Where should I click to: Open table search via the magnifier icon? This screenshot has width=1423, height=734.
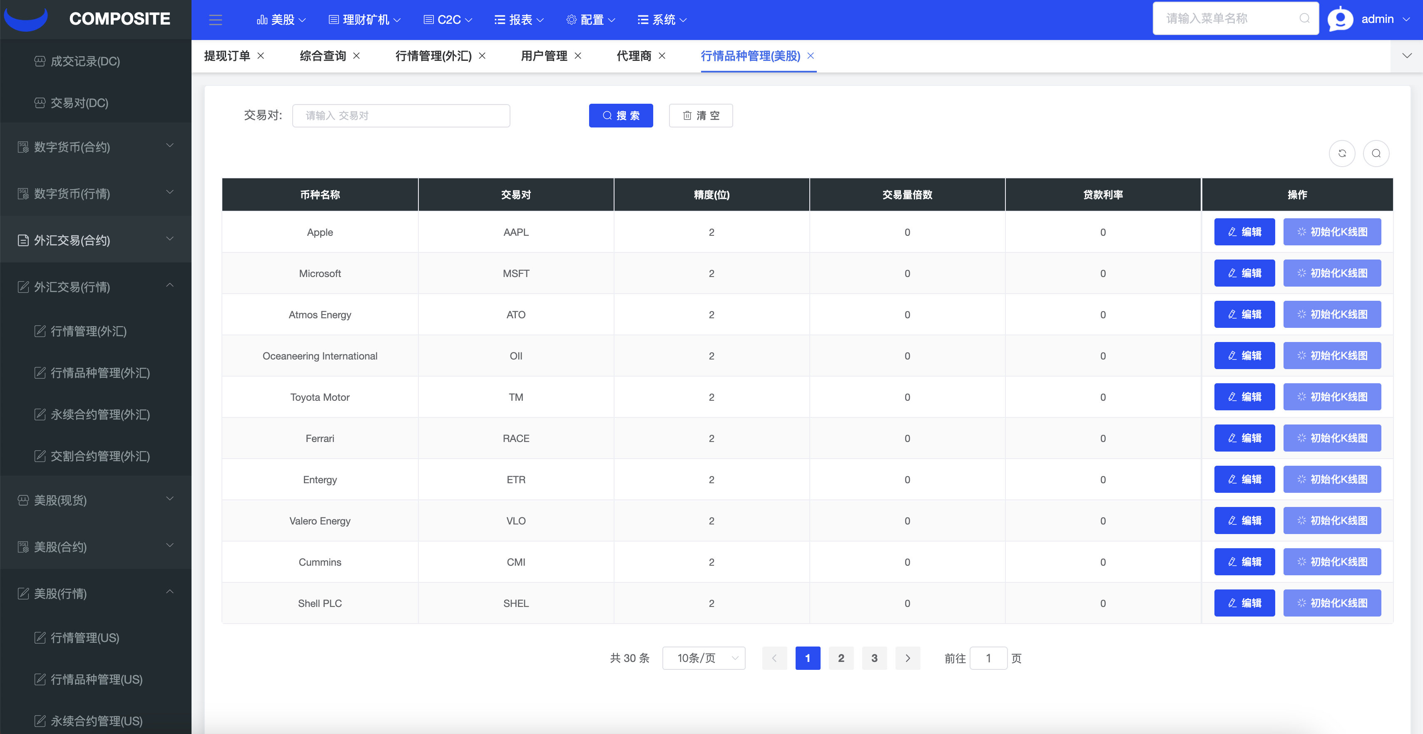click(1377, 153)
